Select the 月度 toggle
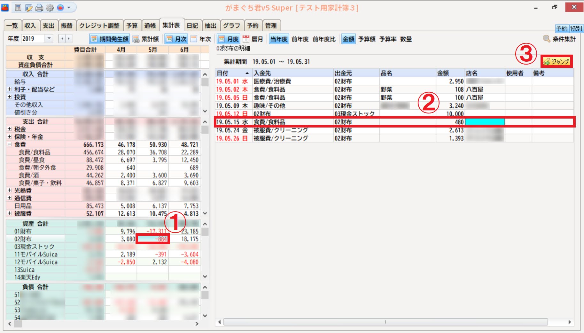584x333 pixels. click(228, 39)
